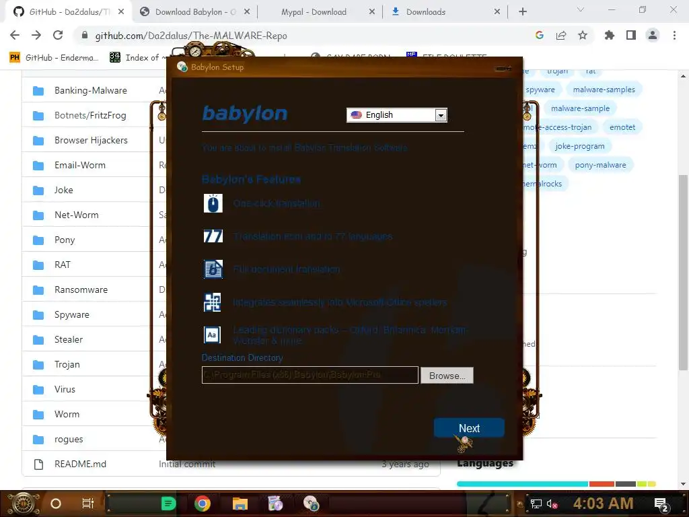Viewport: 689px width, 517px height.
Task: Open Chrome from the taskbar
Action: [x=203, y=504]
